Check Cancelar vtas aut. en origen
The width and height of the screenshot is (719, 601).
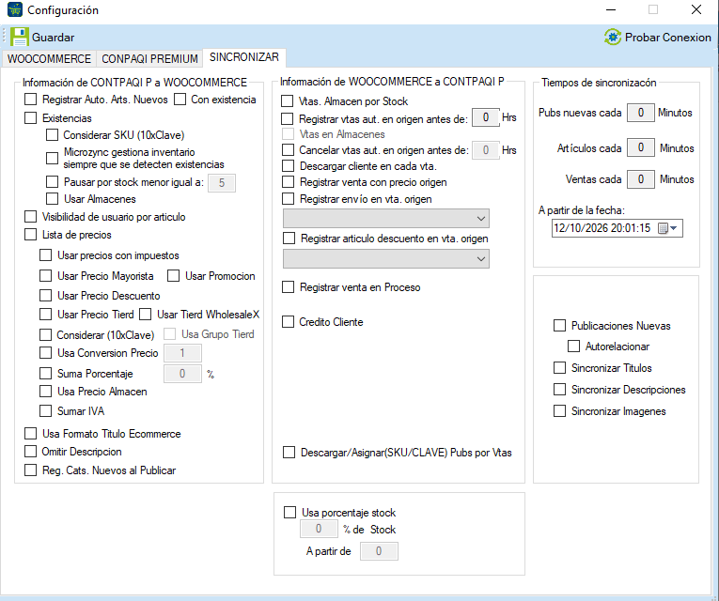pos(288,150)
